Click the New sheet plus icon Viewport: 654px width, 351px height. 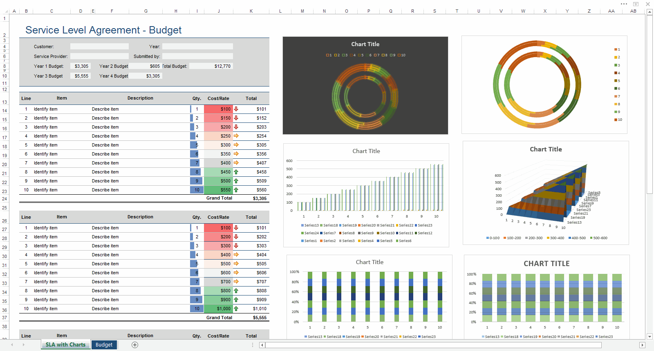point(135,345)
